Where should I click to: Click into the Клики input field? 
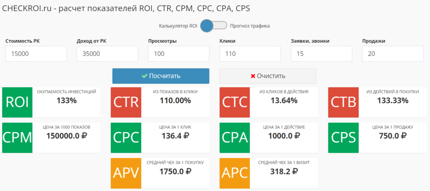pyautogui.click(x=250, y=54)
